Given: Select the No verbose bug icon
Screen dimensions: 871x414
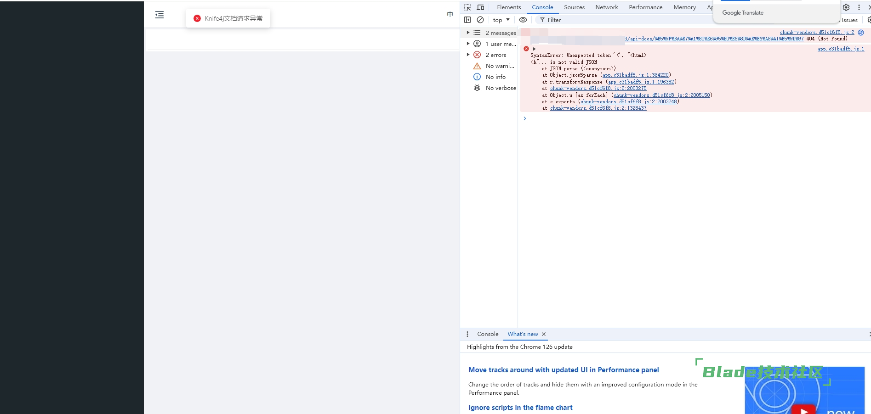Looking at the screenshot, I should (477, 88).
